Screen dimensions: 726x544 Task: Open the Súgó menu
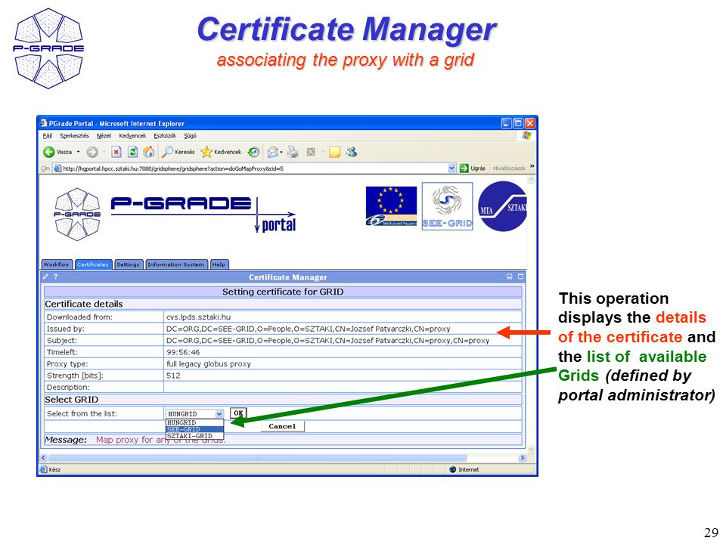click(x=190, y=135)
